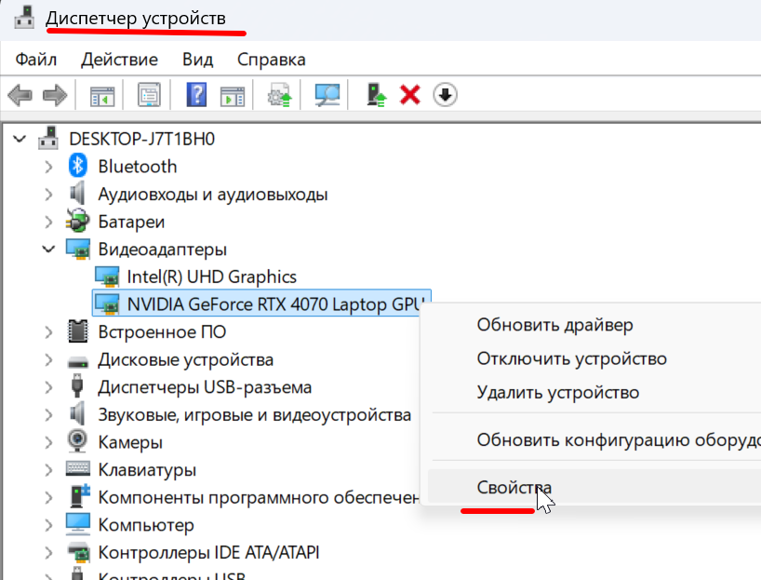Image resolution: width=761 pixels, height=580 pixels.
Task: Choose Отключить устройство in context menu
Action: [x=571, y=359]
